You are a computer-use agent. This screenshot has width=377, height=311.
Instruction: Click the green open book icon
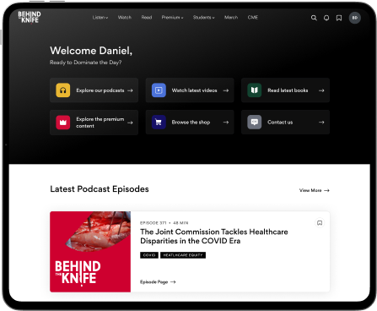(255, 90)
